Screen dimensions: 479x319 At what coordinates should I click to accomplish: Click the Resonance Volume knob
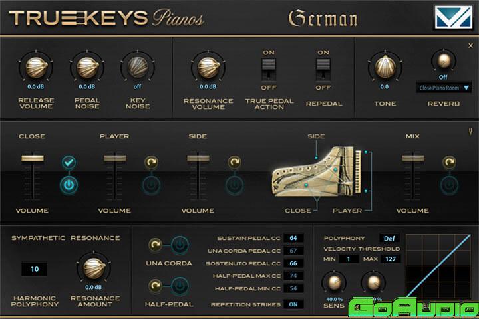coord(208,68)
